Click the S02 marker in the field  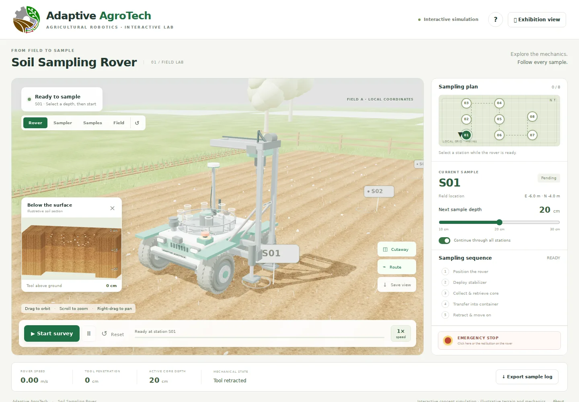379,191
